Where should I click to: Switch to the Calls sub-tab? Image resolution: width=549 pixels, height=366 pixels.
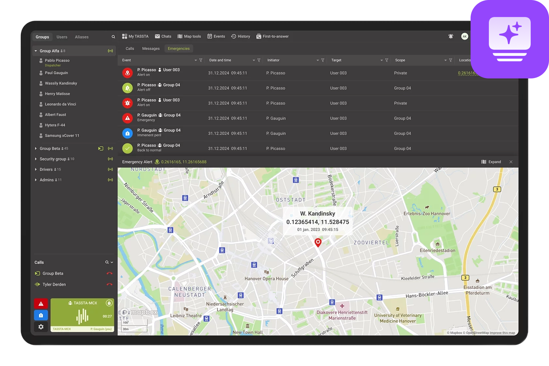click(130, 48)
